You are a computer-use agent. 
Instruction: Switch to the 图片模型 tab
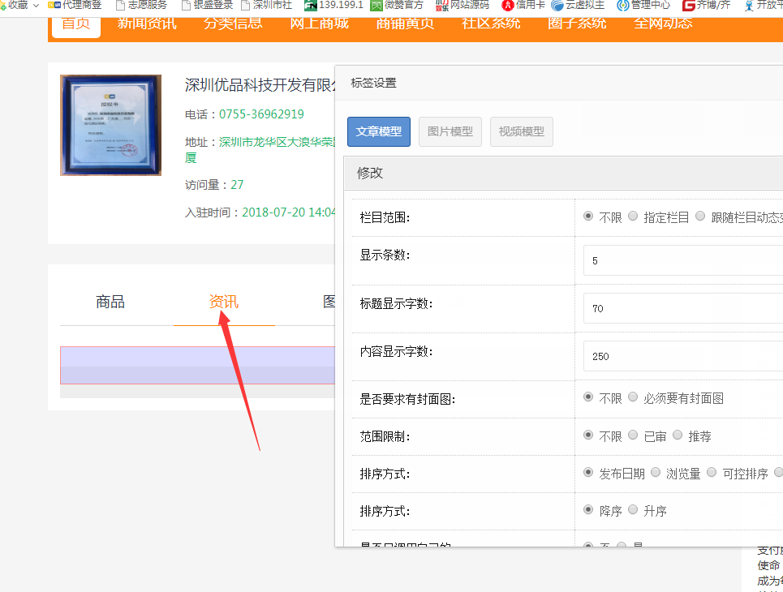coord(450,132)
